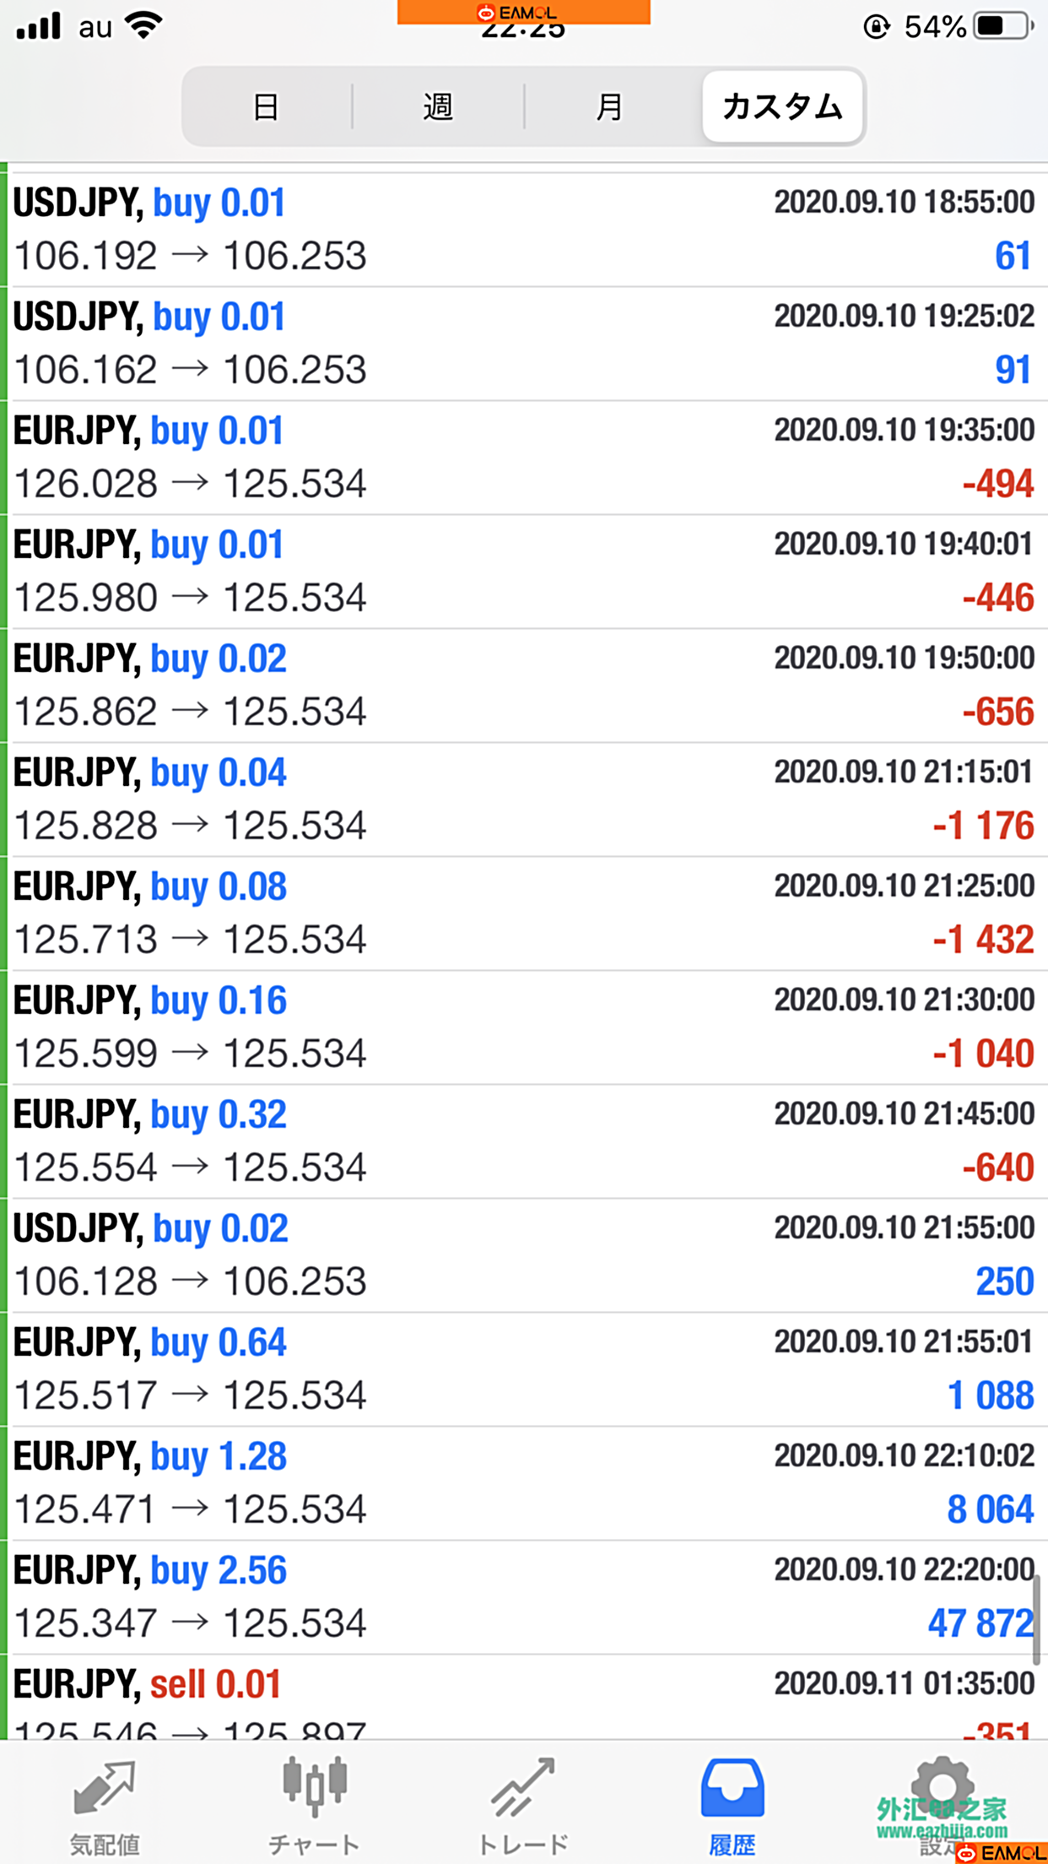This screenshot has height=1864, width=1048.
Task: Tap the Wi-Fi status icon
Action: click(143, 25)
